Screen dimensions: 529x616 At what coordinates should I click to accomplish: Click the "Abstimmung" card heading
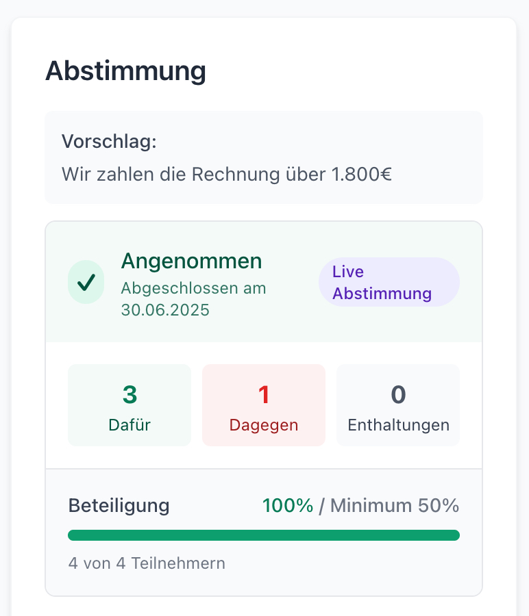click(x=125, y=71)
